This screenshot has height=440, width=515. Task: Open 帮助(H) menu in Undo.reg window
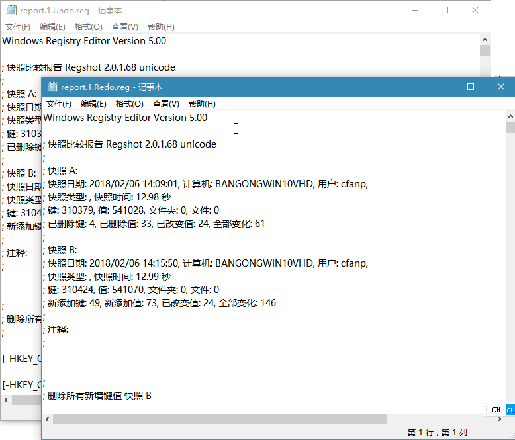161,27
